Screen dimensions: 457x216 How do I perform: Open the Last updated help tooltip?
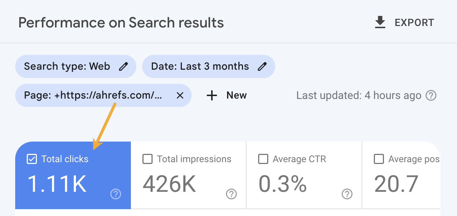[x=431, y=95]
